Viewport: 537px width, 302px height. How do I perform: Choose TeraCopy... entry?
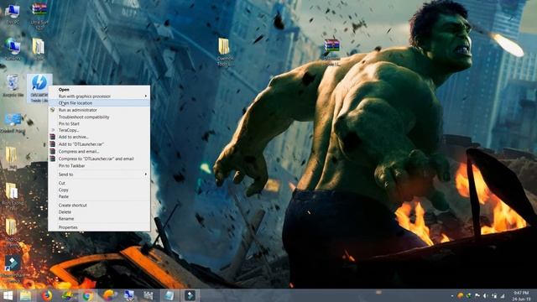[x=99, y=130]
